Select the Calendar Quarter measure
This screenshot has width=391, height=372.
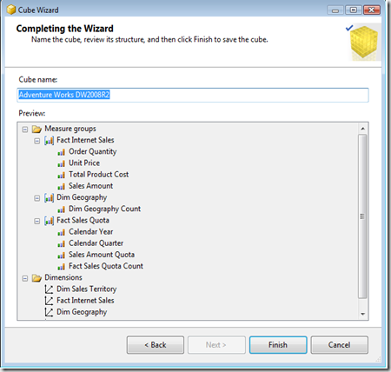coord(96,243)
